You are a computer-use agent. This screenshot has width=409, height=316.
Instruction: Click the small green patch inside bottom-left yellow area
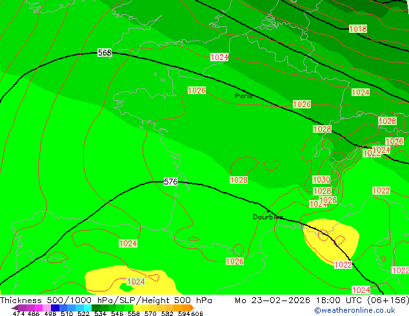click(x=126, y=288)
